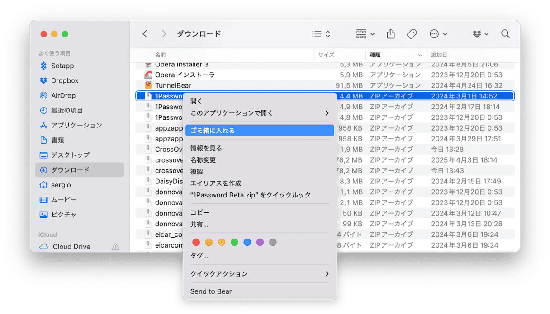Open the grouping options dropdown
Screen dimensions: 550x314
coord(365,34)
